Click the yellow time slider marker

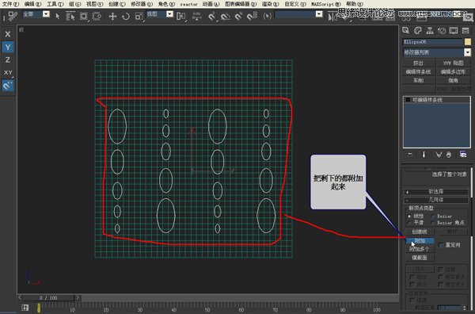39,308
